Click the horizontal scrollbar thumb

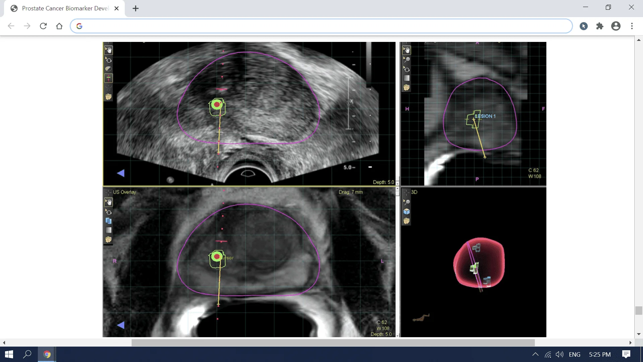(x=333, y=343)
